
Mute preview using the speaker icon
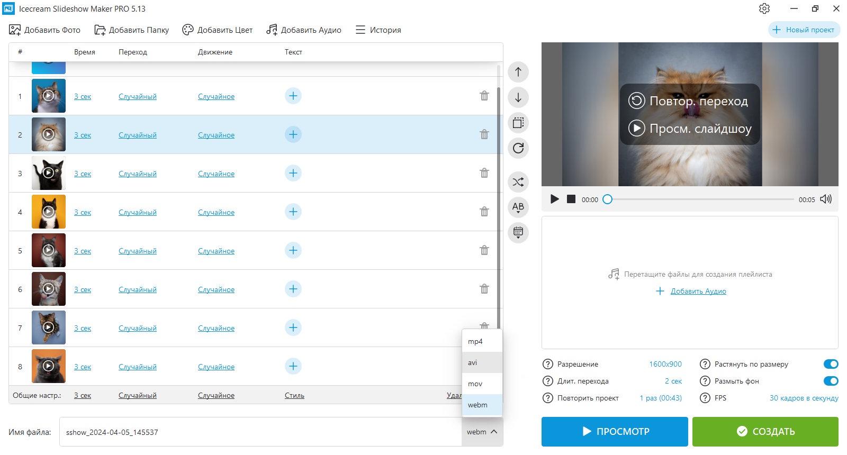826,199
